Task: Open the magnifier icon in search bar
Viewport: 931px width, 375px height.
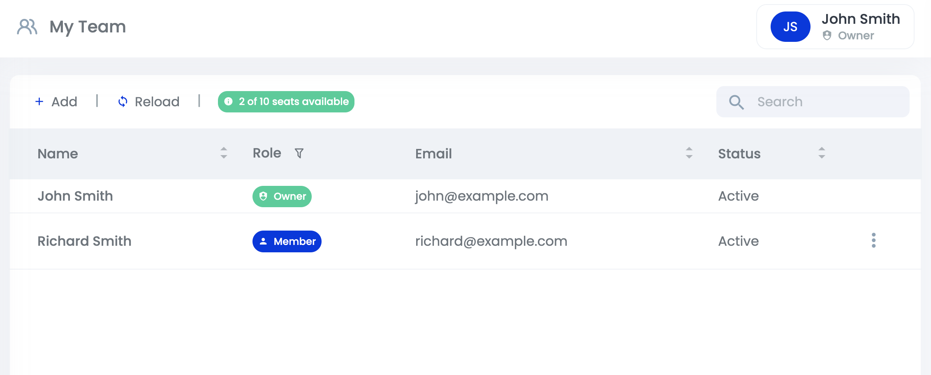Action: 736,101
